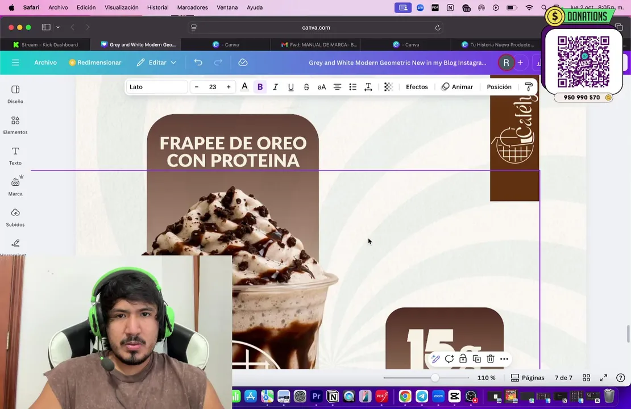
Task: Toggle the Páginas thumbnails strip
Action: (x=528, y=378)
